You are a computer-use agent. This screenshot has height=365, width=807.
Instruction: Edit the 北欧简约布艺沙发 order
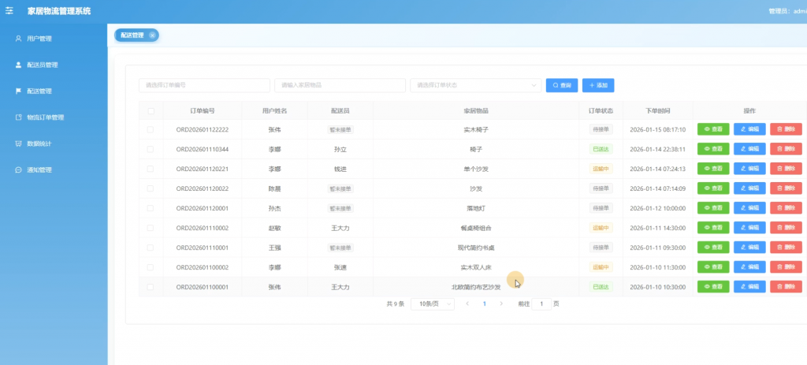(749, 286)
